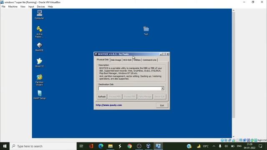Open Task View on the taskbar

pos(81,146)
